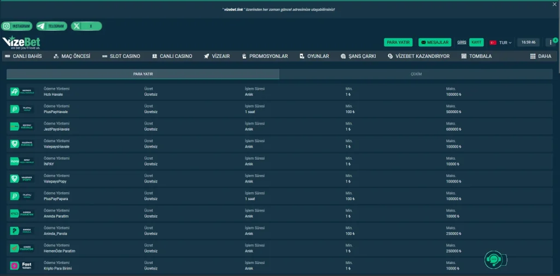Open the three-dot menu with notification badge
Image resolution: width=560 pixels, height=276 pixels.
point(551,42)
